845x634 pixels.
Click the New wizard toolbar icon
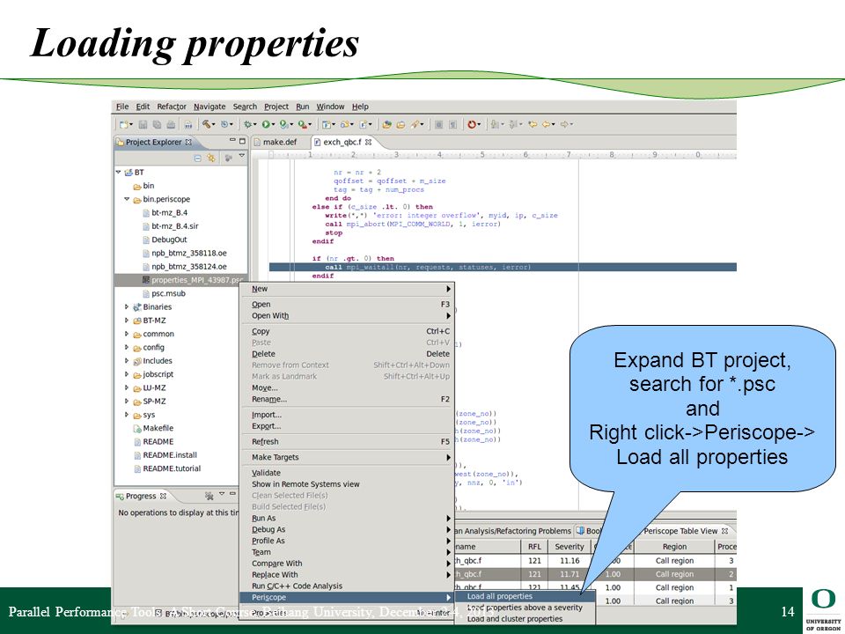pos(124,124)
